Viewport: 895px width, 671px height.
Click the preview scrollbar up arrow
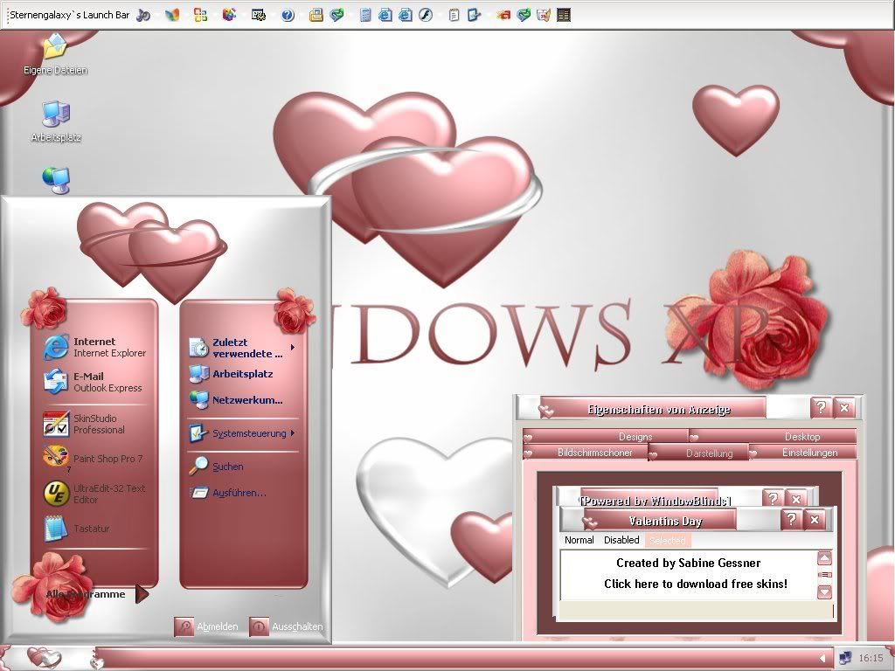(825, 558)
